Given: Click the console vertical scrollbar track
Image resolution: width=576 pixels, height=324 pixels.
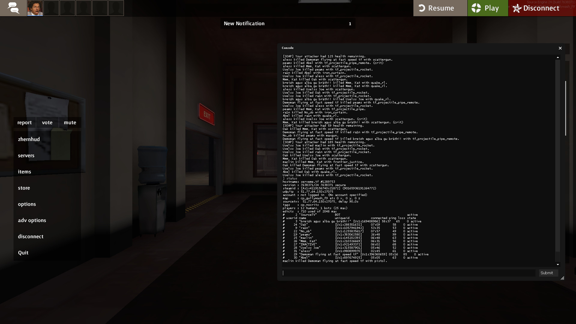Looking at the screenshot, I should coord(558,160).
